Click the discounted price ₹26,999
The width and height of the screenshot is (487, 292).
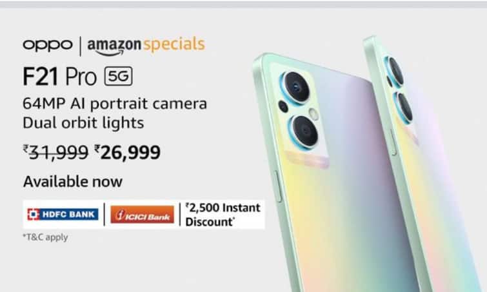(127, 152)
